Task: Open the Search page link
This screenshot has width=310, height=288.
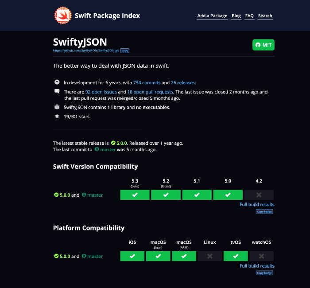Action: coord(265,16)
